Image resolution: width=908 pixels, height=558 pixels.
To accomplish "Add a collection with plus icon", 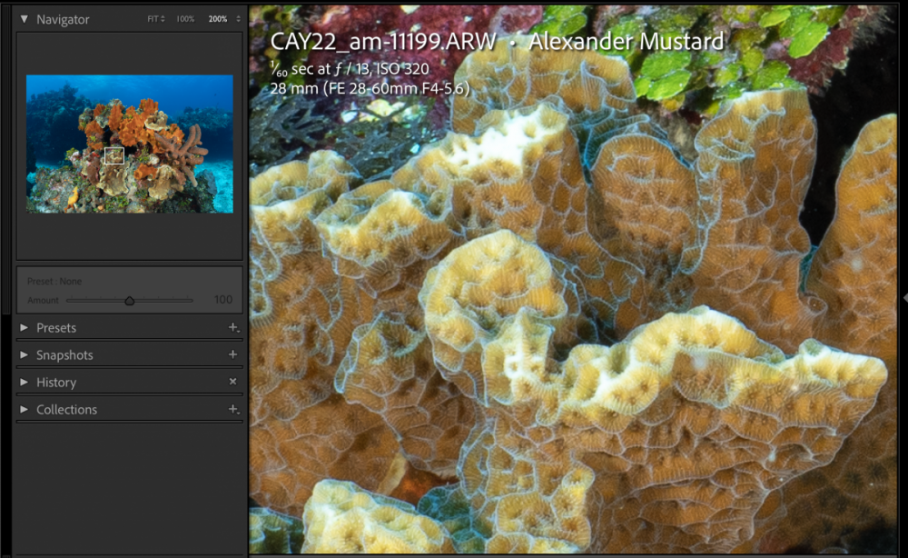I will pyautogui.click(x=233, y=409).
